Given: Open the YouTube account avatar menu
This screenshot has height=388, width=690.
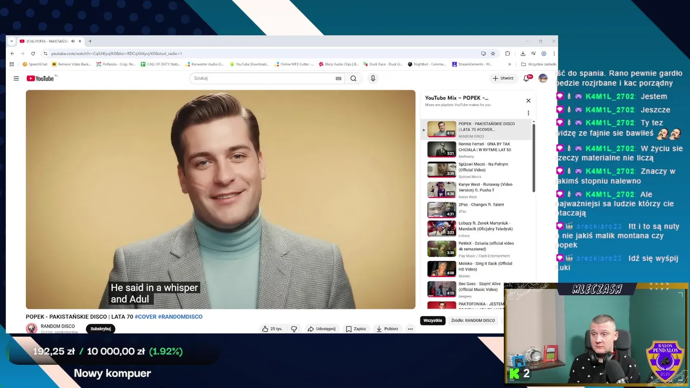Looking at the screenshot, I should tap(543, 79).
